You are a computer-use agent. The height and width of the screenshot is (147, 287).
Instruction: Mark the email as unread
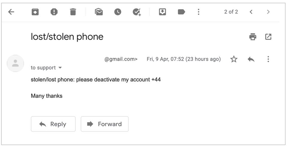click(x=99, y=12)
